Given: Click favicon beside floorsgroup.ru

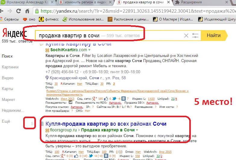Looking at the screenshot, I should coord(47,130).
